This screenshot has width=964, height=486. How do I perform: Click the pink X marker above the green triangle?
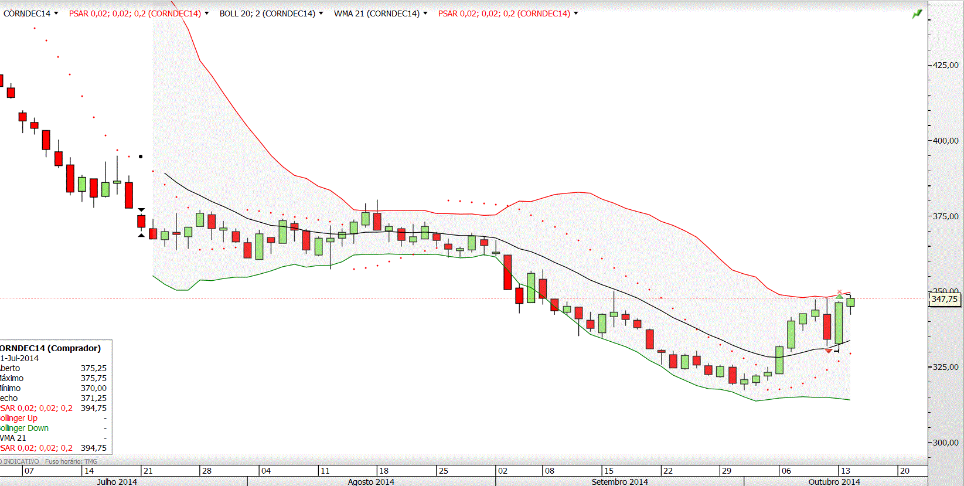840,291
